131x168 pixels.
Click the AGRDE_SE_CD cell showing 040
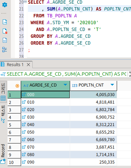(x=45, y=125)
